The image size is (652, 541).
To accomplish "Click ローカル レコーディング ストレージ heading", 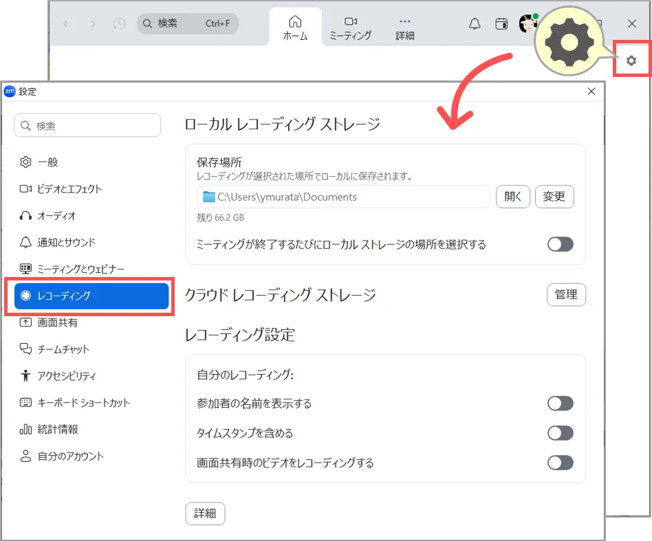I will pos(283,124).
